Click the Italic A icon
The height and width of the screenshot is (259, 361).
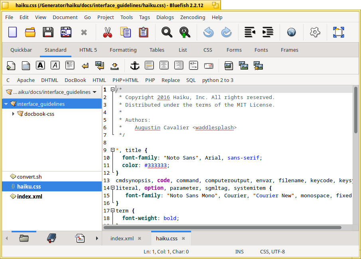[x=55, y=65]
